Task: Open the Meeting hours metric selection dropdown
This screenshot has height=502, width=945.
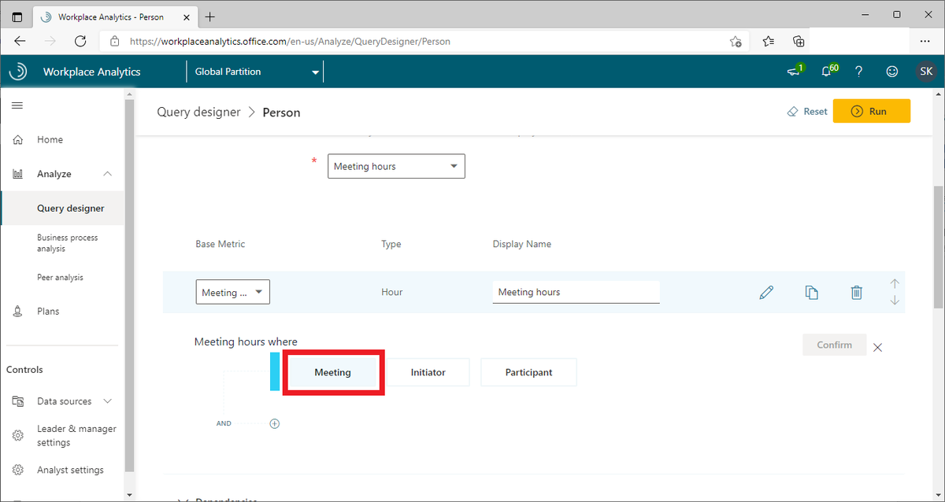Action: coord(396,166)
